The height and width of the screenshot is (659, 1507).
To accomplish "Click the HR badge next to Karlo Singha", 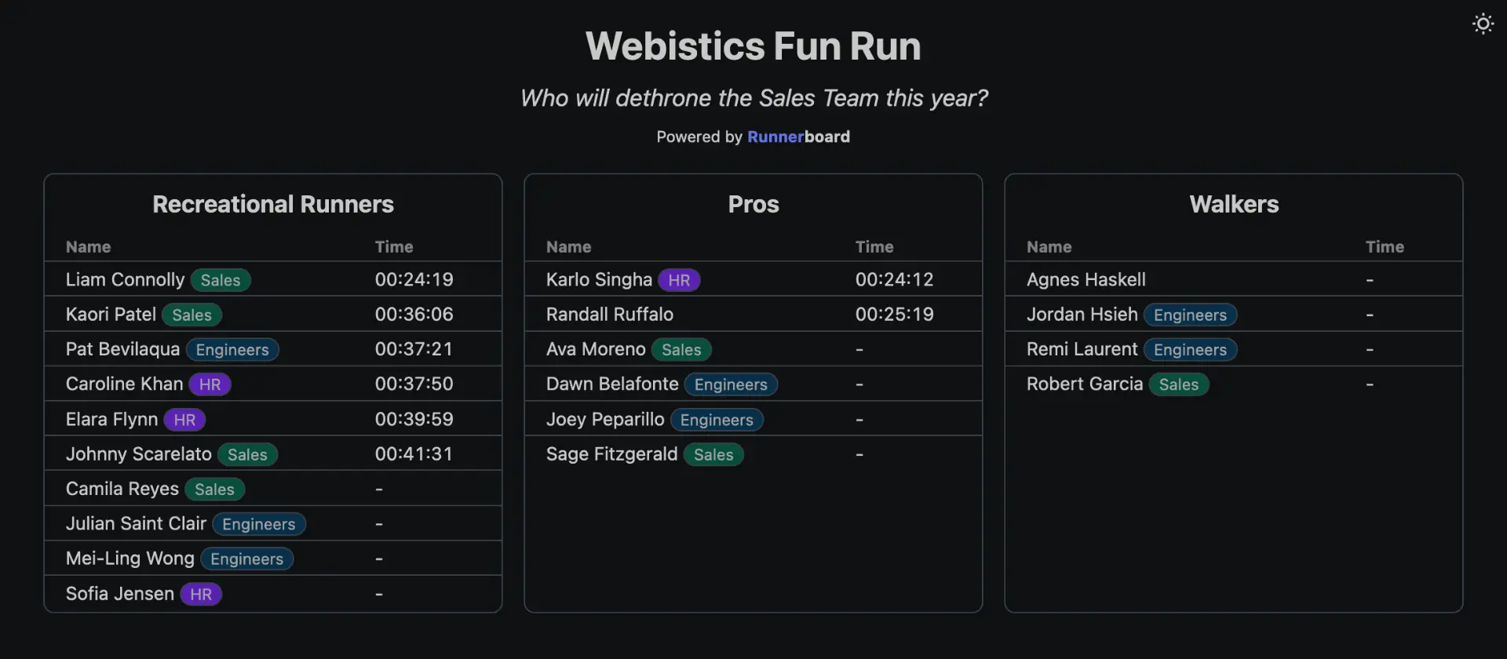I will coord(678,280).
